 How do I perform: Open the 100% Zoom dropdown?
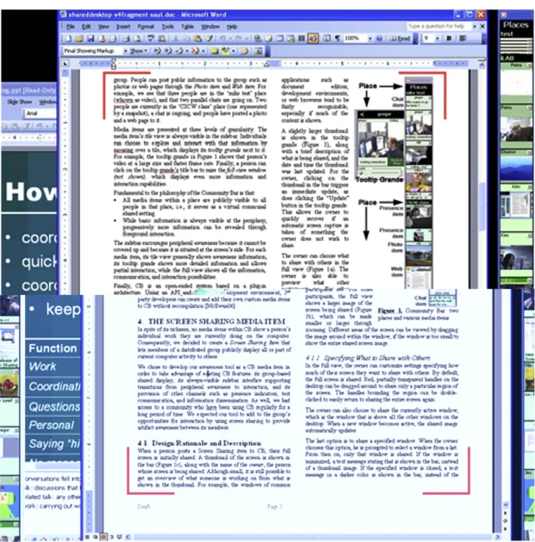click(370, 38)
